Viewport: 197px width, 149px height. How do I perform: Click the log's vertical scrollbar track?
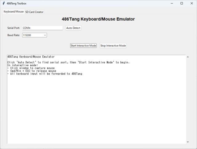(188, 99)
